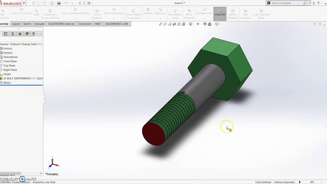Open the DimXpertManager crosshair tab icon
This screenshot has width=327, height=184.
click(20, 34)
